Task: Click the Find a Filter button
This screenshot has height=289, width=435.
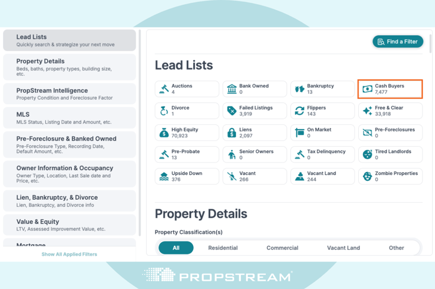Action: pos(397,42)
